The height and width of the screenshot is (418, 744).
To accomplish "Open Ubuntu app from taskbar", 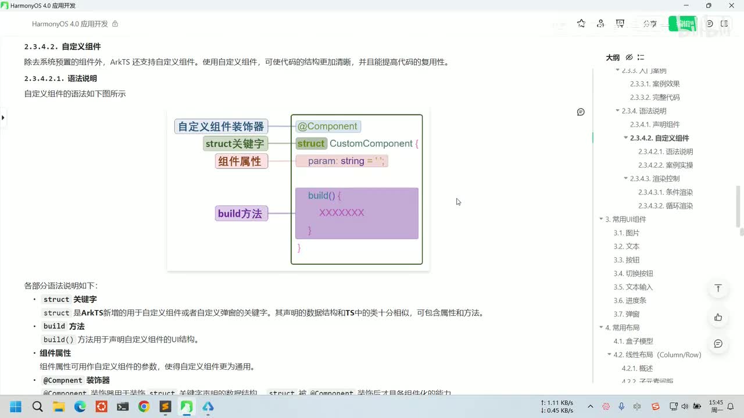I will 101,406.
